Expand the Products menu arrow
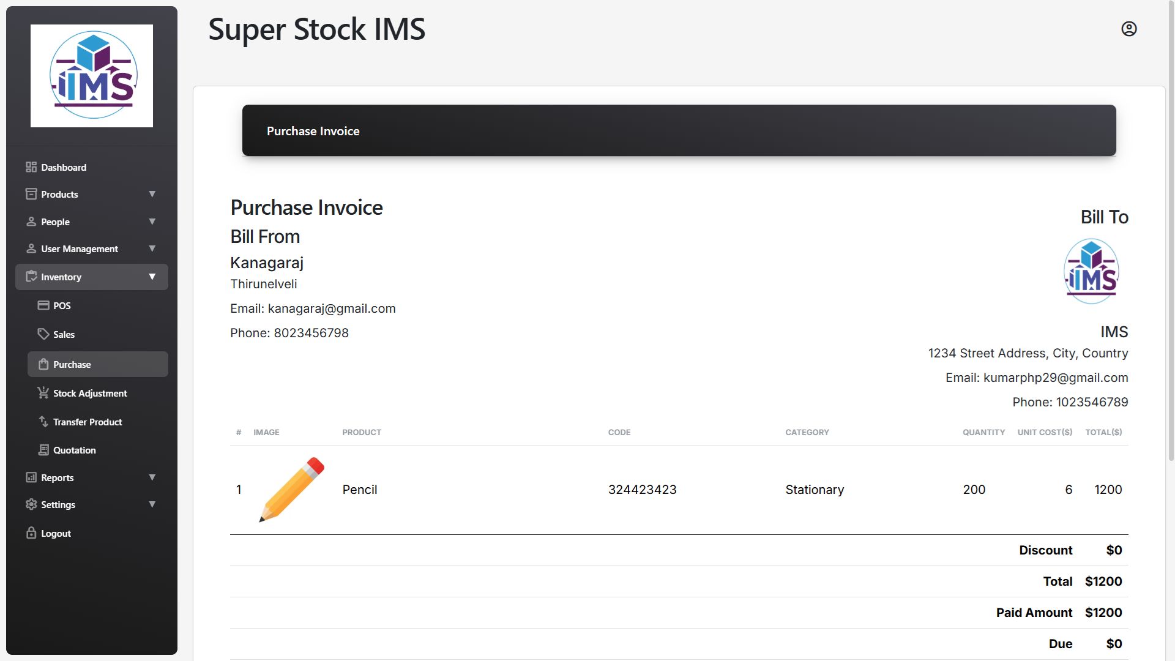Viewport: 1175px width, 661px height. click(152, 194)
